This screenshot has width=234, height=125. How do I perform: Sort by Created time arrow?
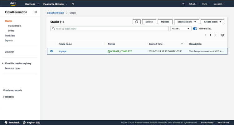(x=182, y=44)
